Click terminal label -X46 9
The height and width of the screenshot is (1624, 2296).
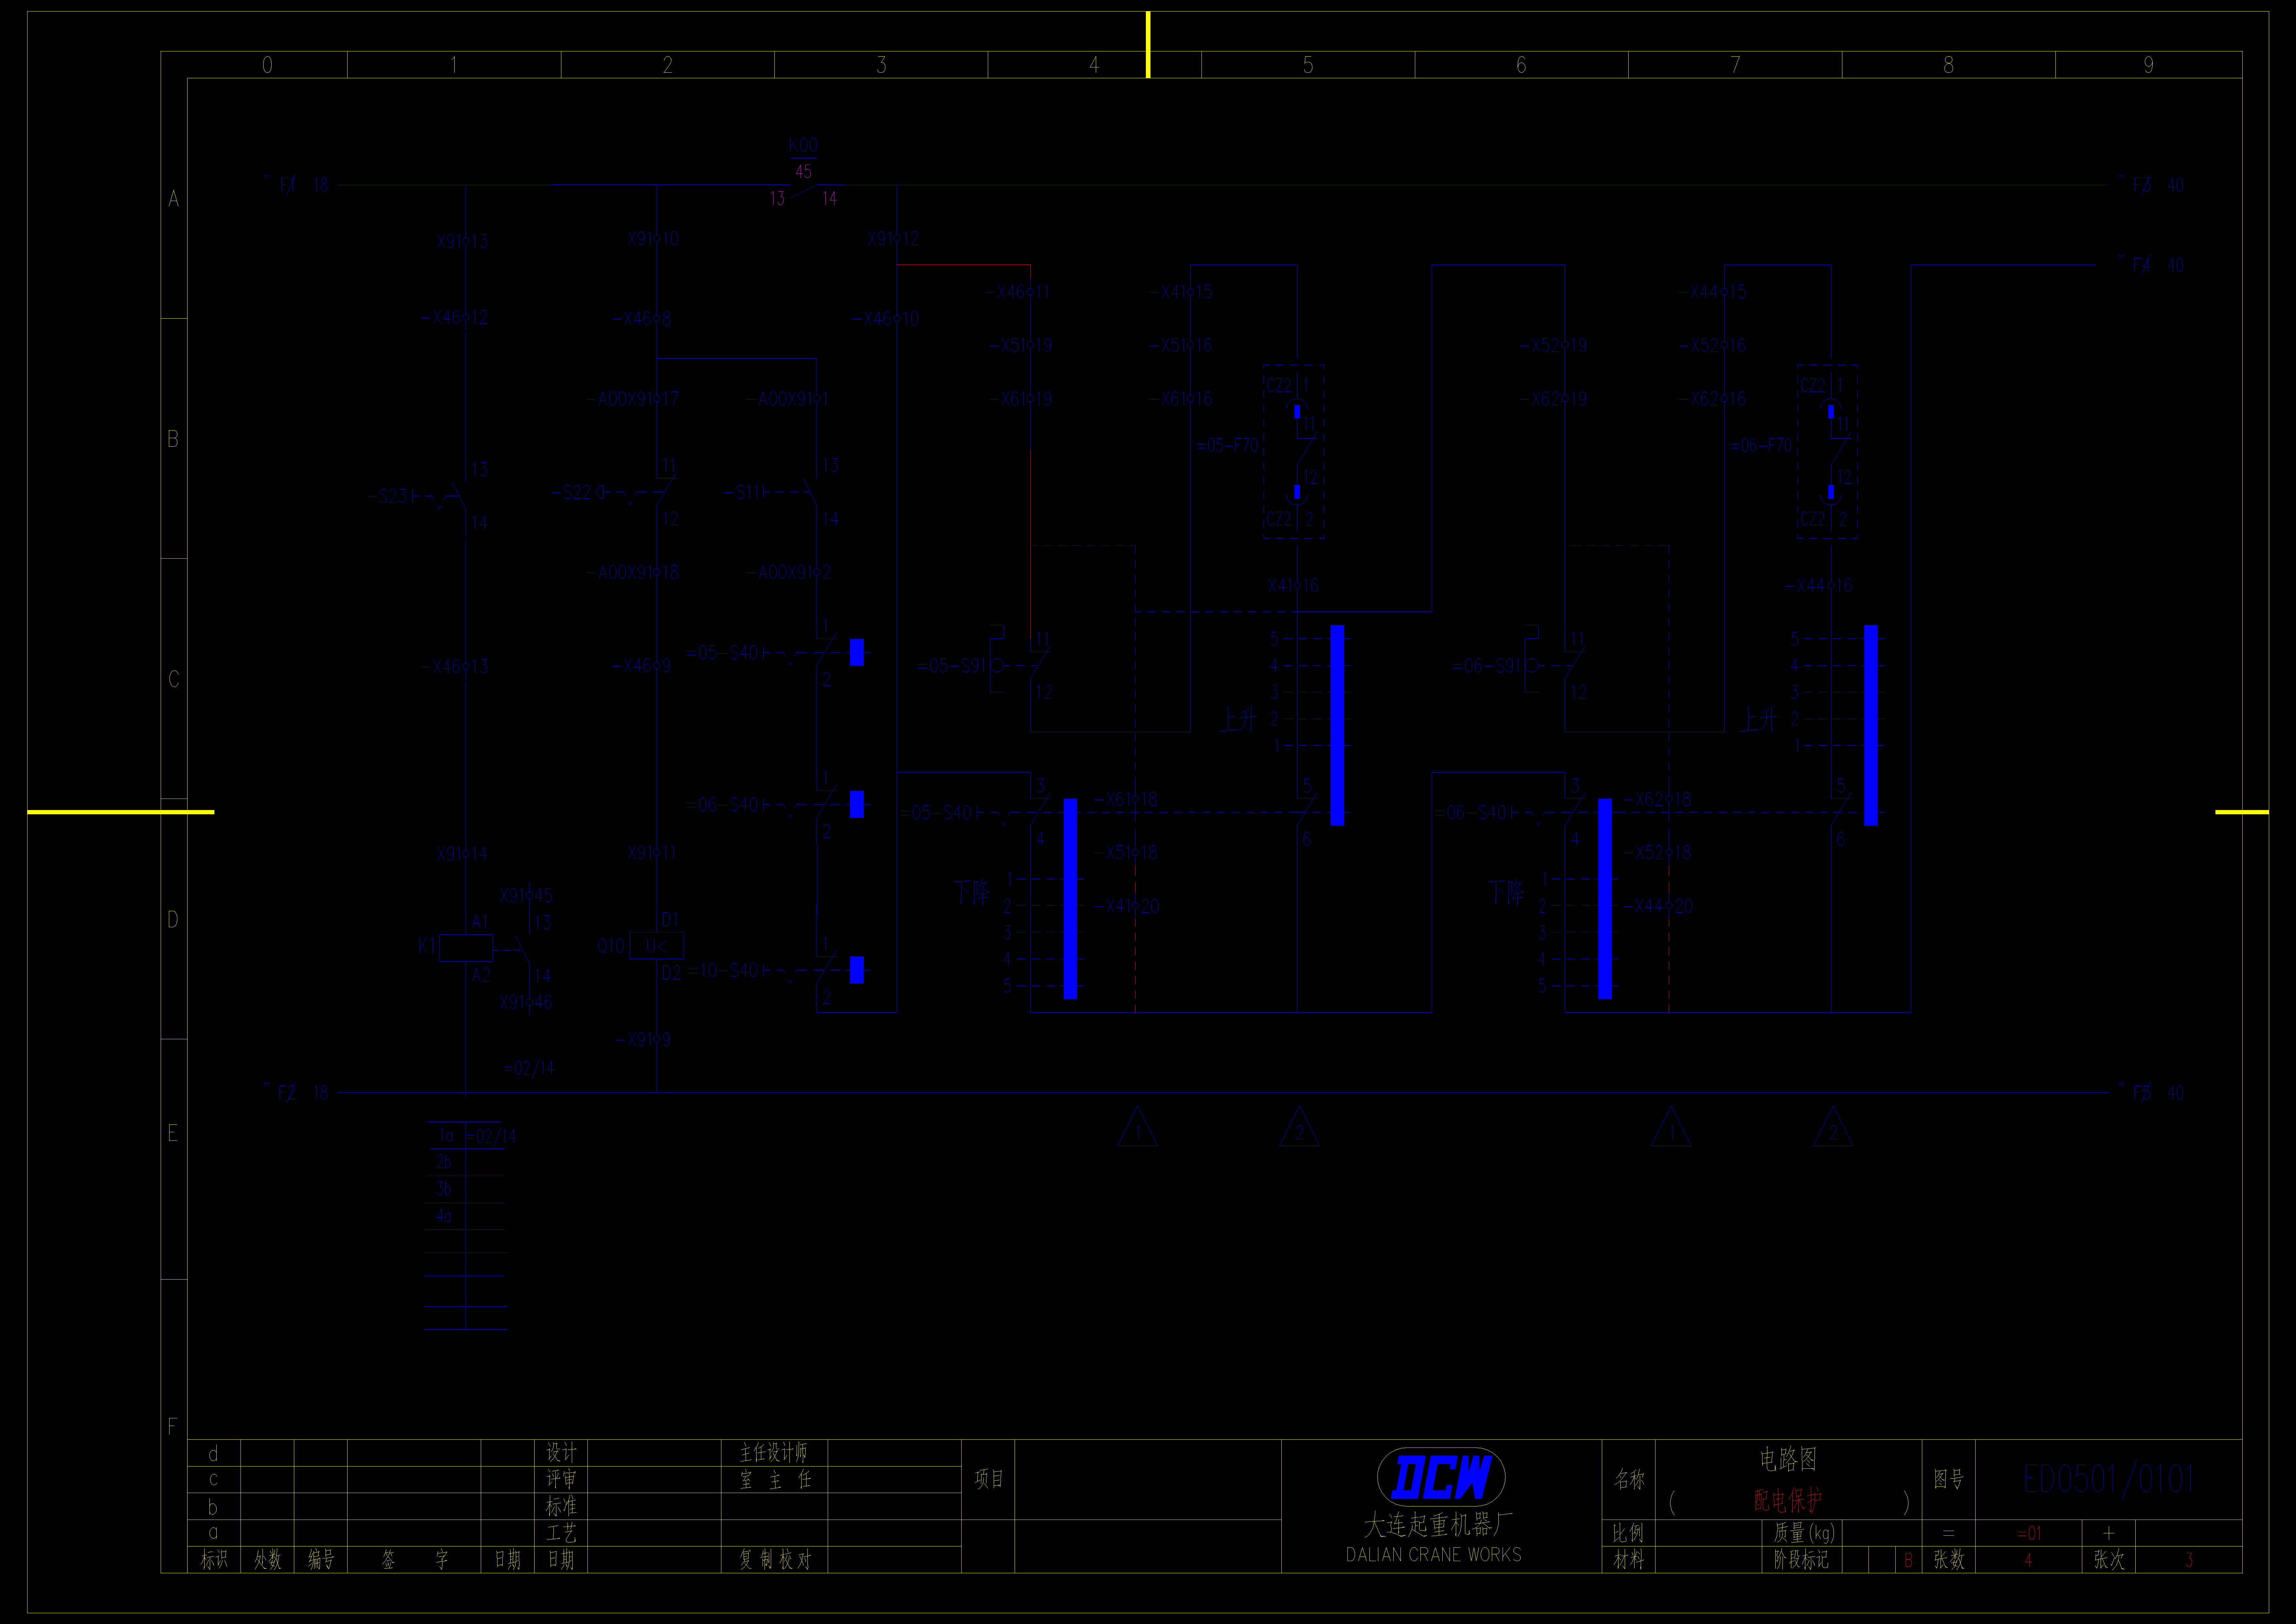tap(642, 665)
